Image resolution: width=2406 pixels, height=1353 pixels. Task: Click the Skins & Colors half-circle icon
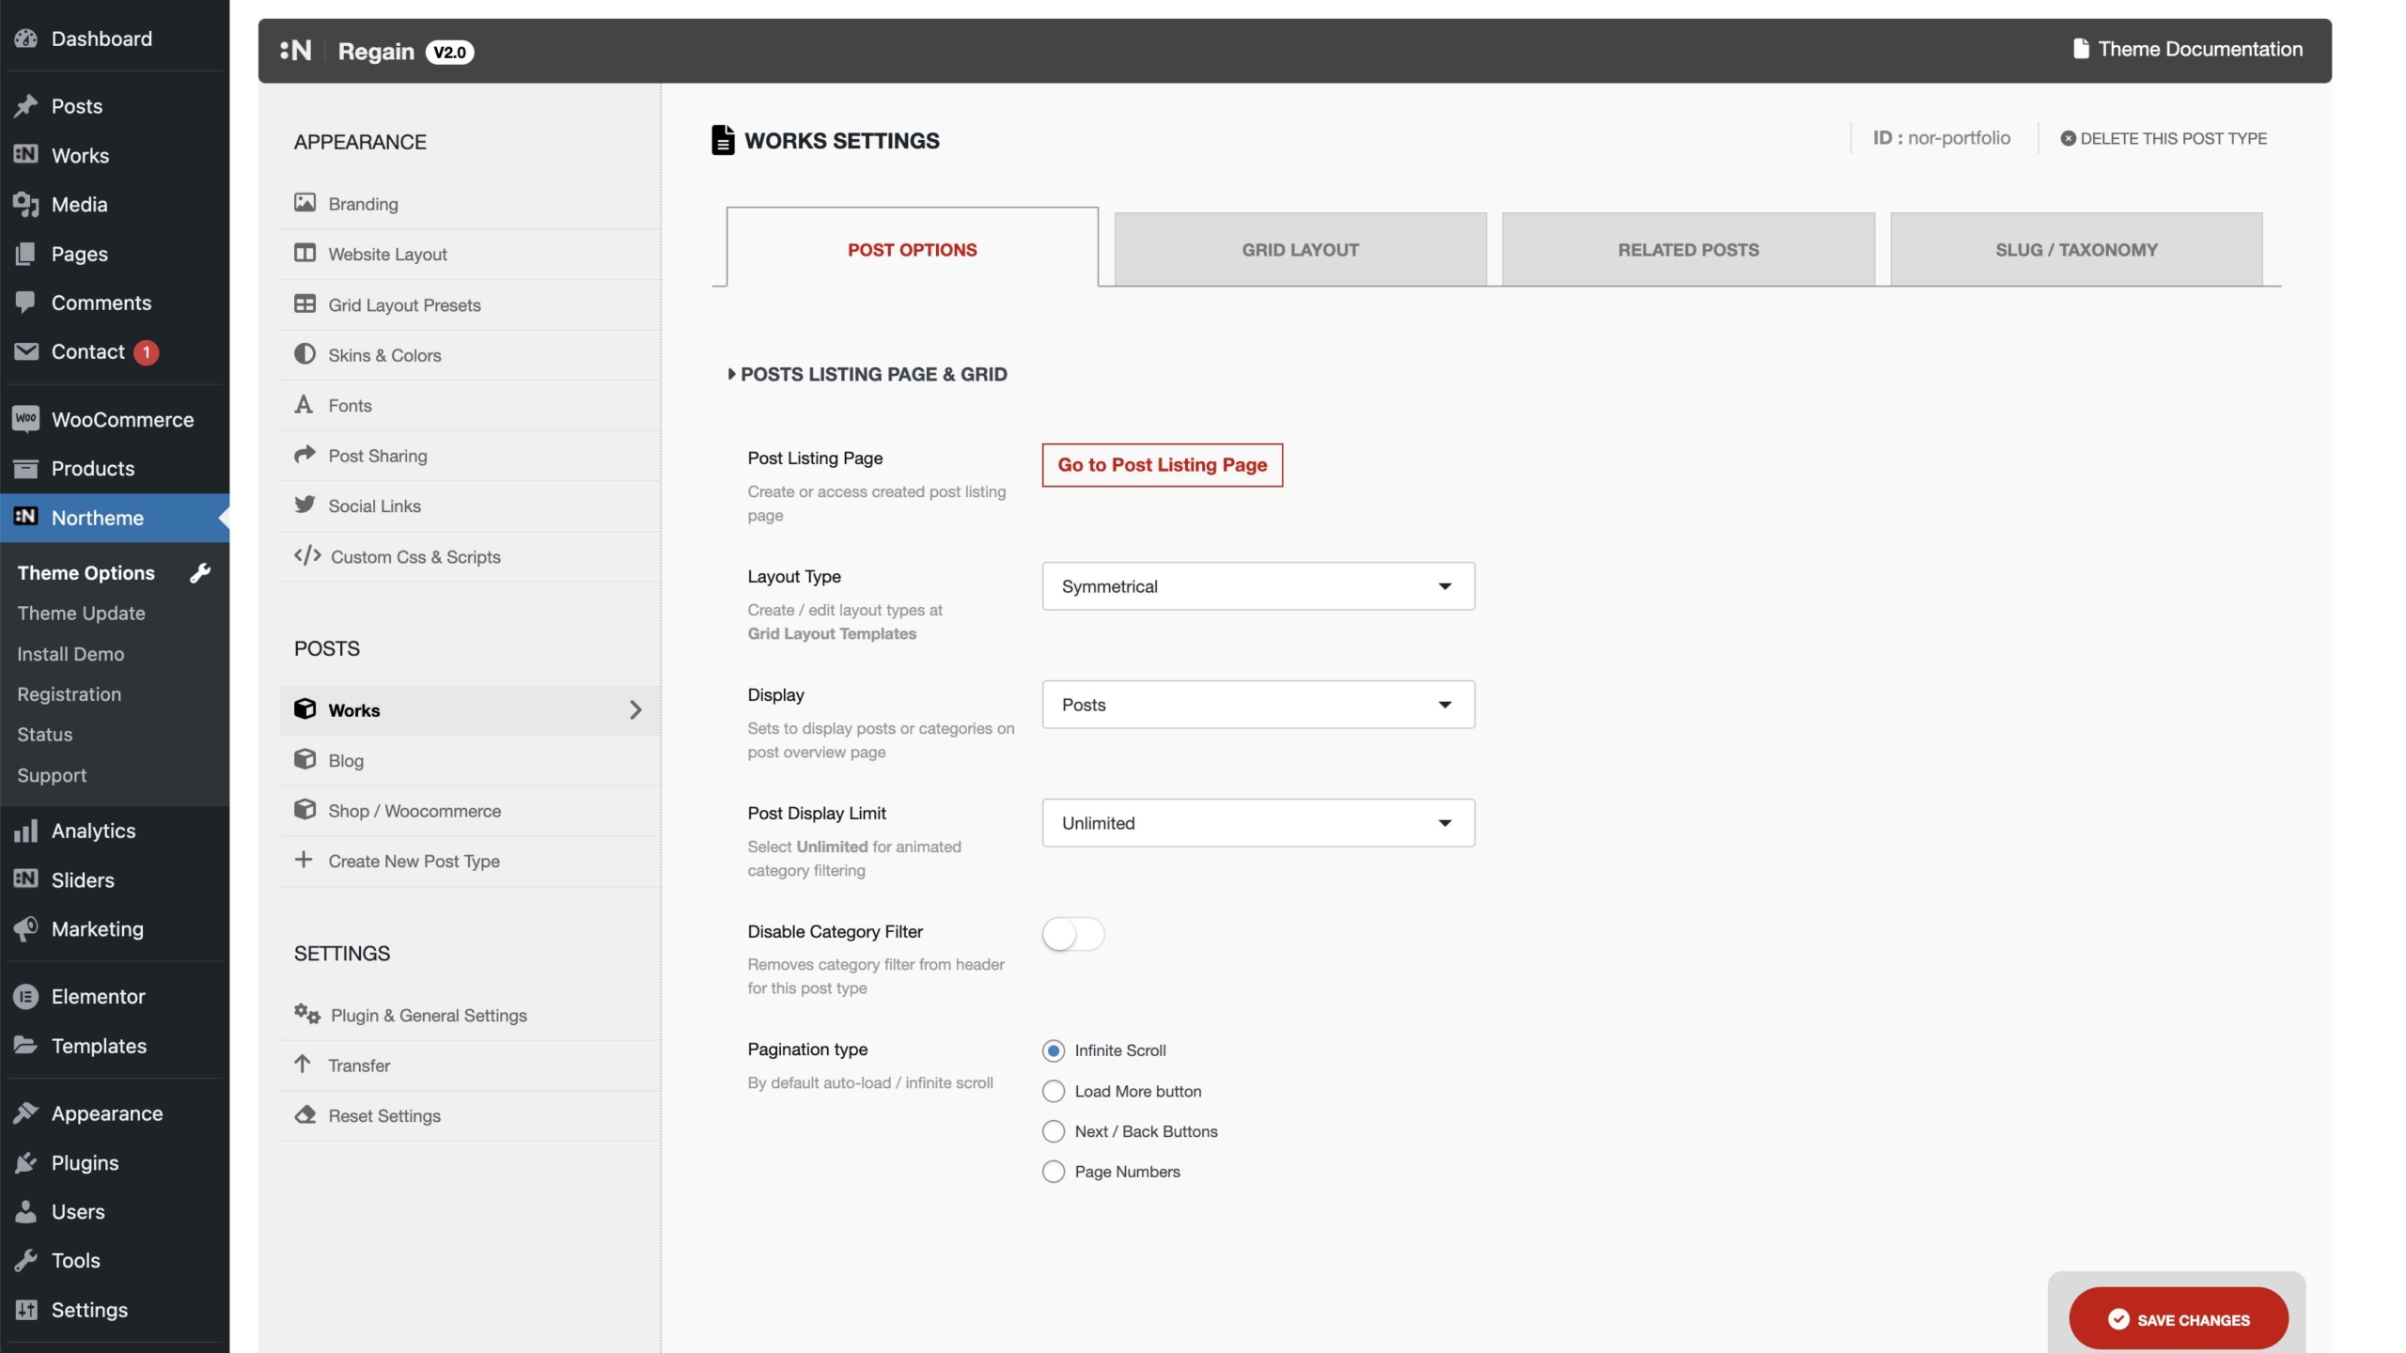pyautogui.click(x=305, y=354)
